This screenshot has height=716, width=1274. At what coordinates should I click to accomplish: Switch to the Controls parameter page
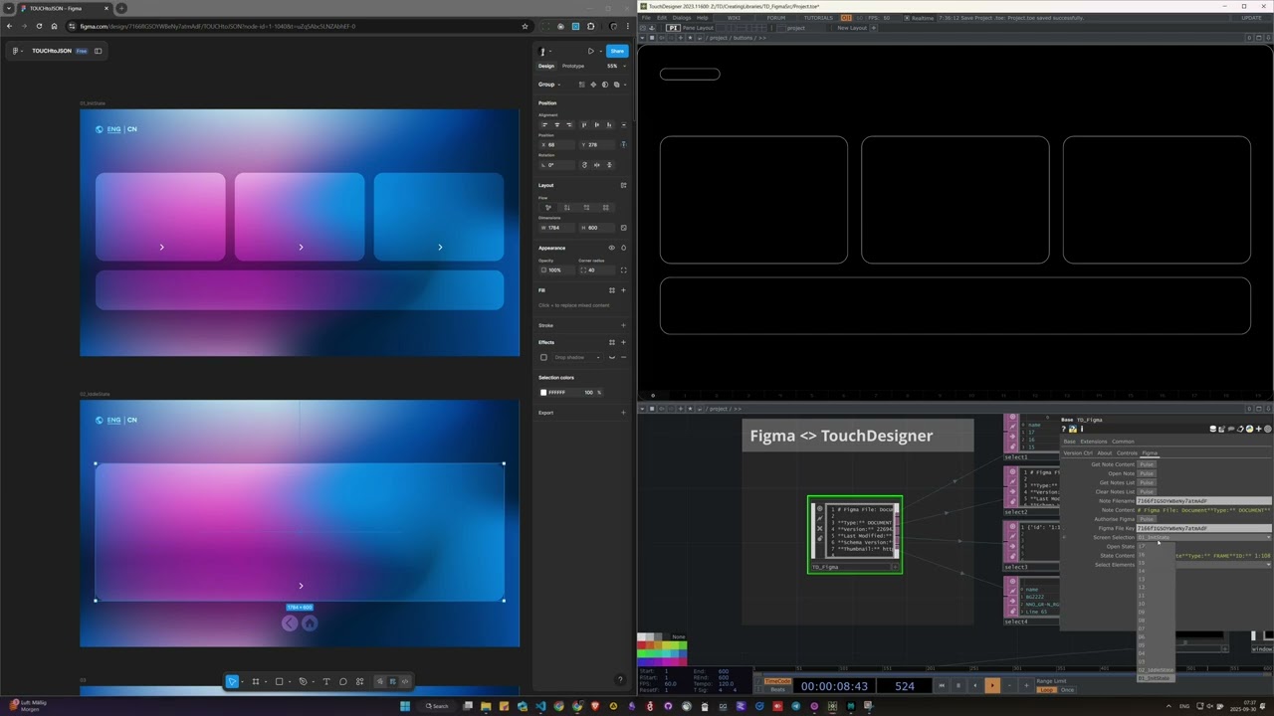tap(1127, 453)
